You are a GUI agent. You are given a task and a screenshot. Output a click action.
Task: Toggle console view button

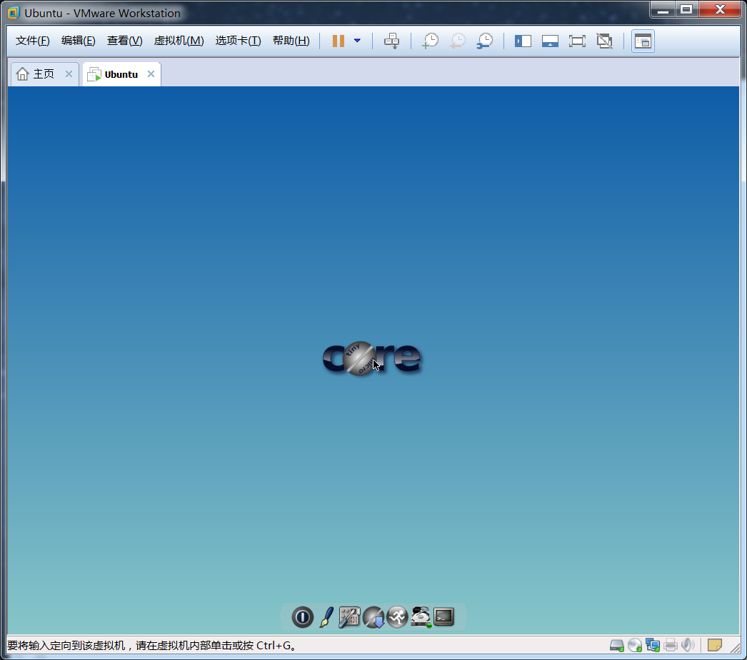643,41
